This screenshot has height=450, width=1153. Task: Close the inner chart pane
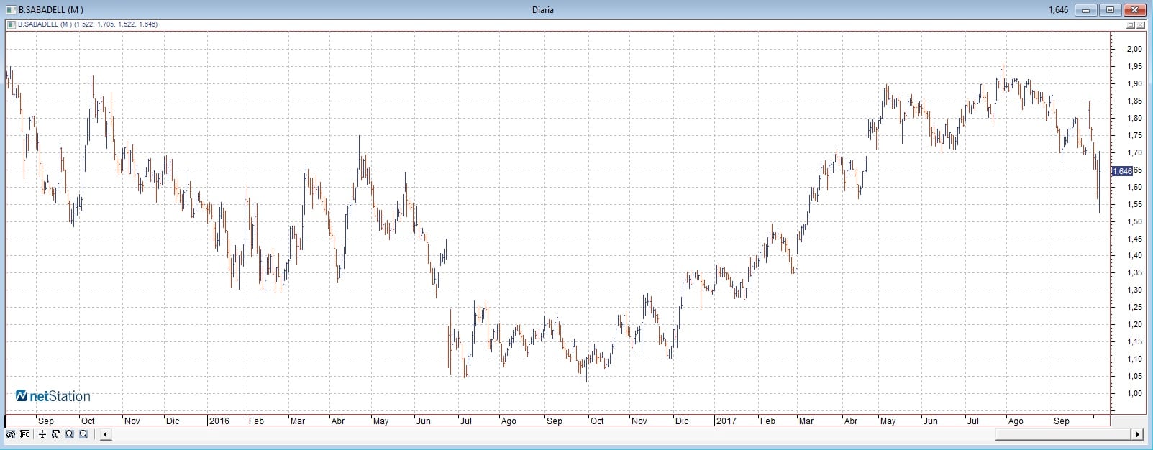pos(1141,25)
